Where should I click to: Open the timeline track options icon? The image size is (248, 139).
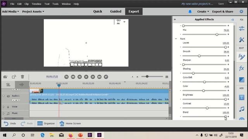(x=8, y=85)
